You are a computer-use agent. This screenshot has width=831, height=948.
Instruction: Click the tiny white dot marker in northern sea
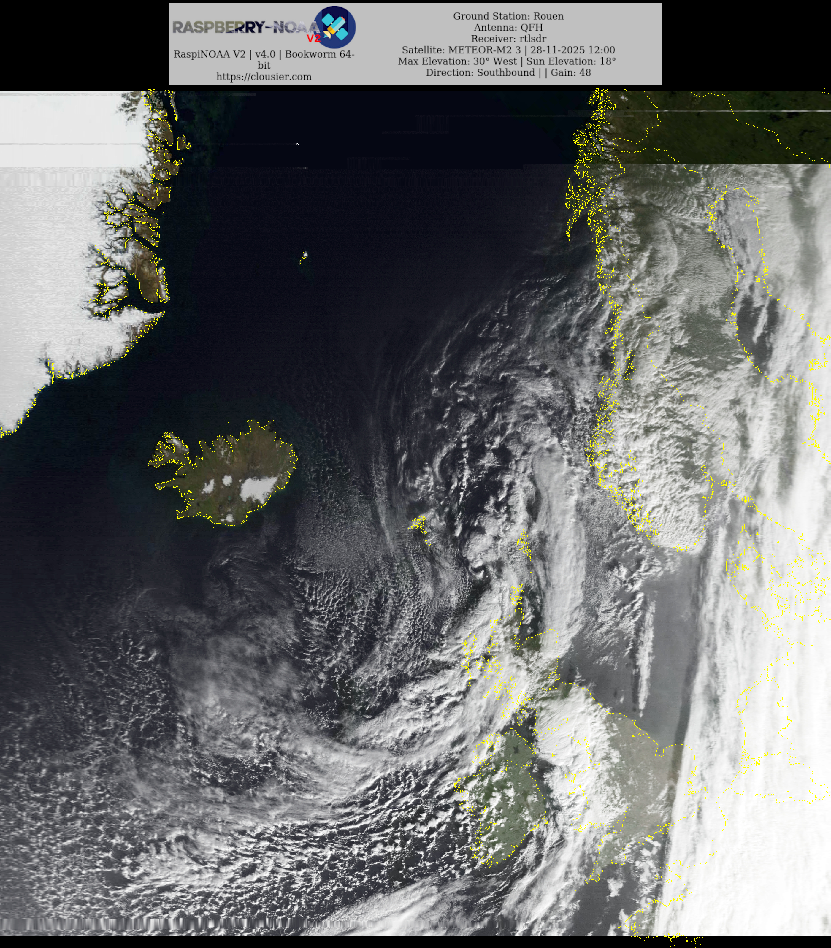[297, 144]
